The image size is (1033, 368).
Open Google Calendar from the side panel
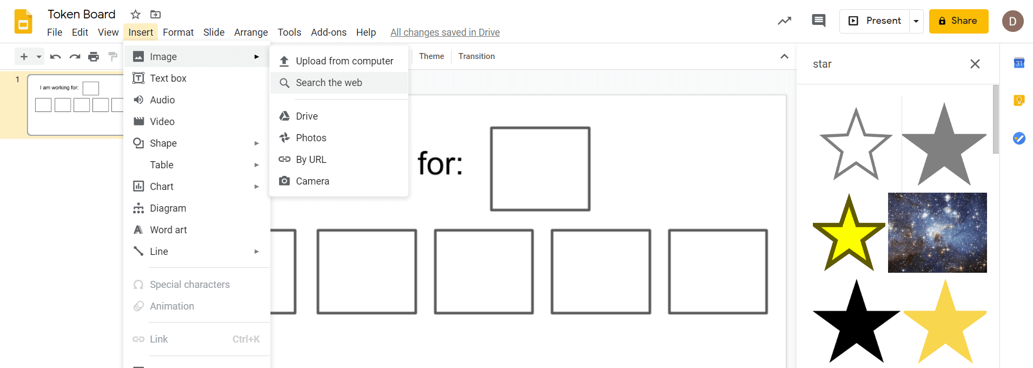(1019, 63)
